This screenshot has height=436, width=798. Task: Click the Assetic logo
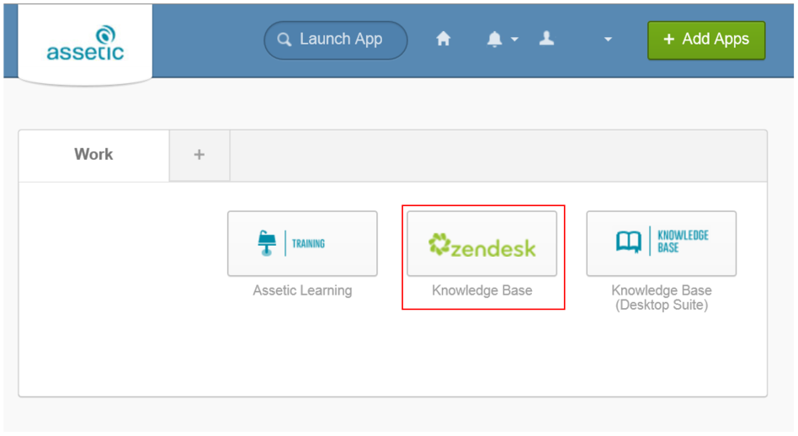click(85, 44)
